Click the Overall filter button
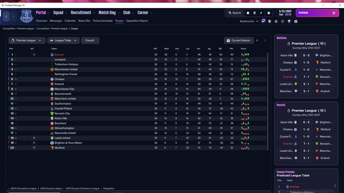 pyautogui.click(x=90, y=40)
